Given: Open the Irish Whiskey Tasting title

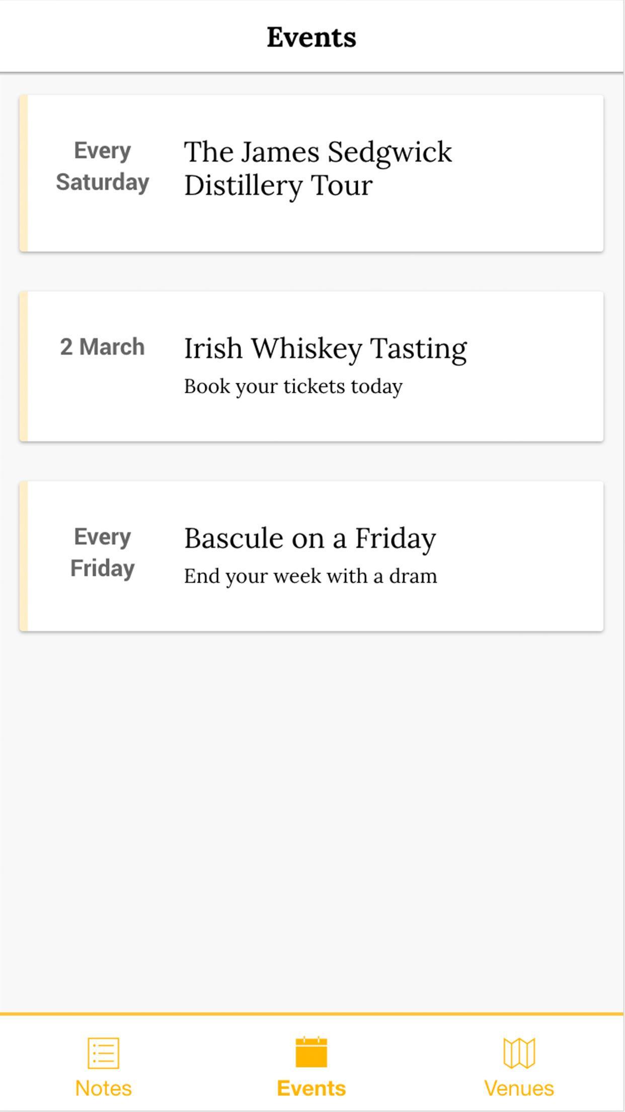Looking at the screenshot, I should [325, 348].
